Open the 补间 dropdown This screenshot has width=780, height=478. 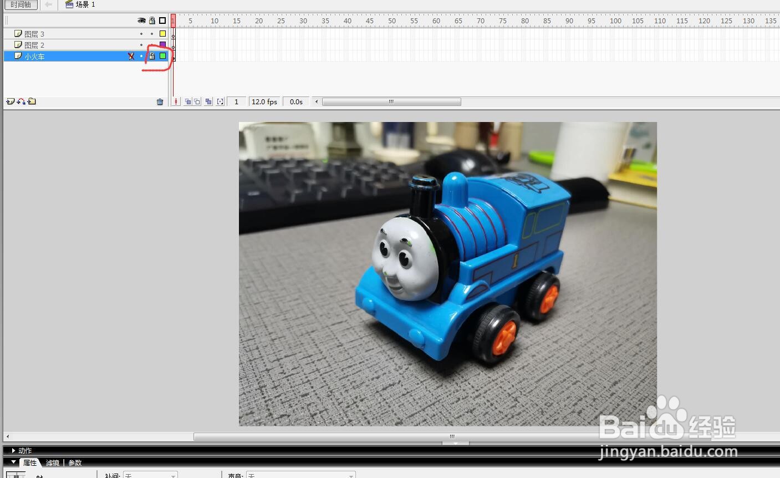[150, 475]
